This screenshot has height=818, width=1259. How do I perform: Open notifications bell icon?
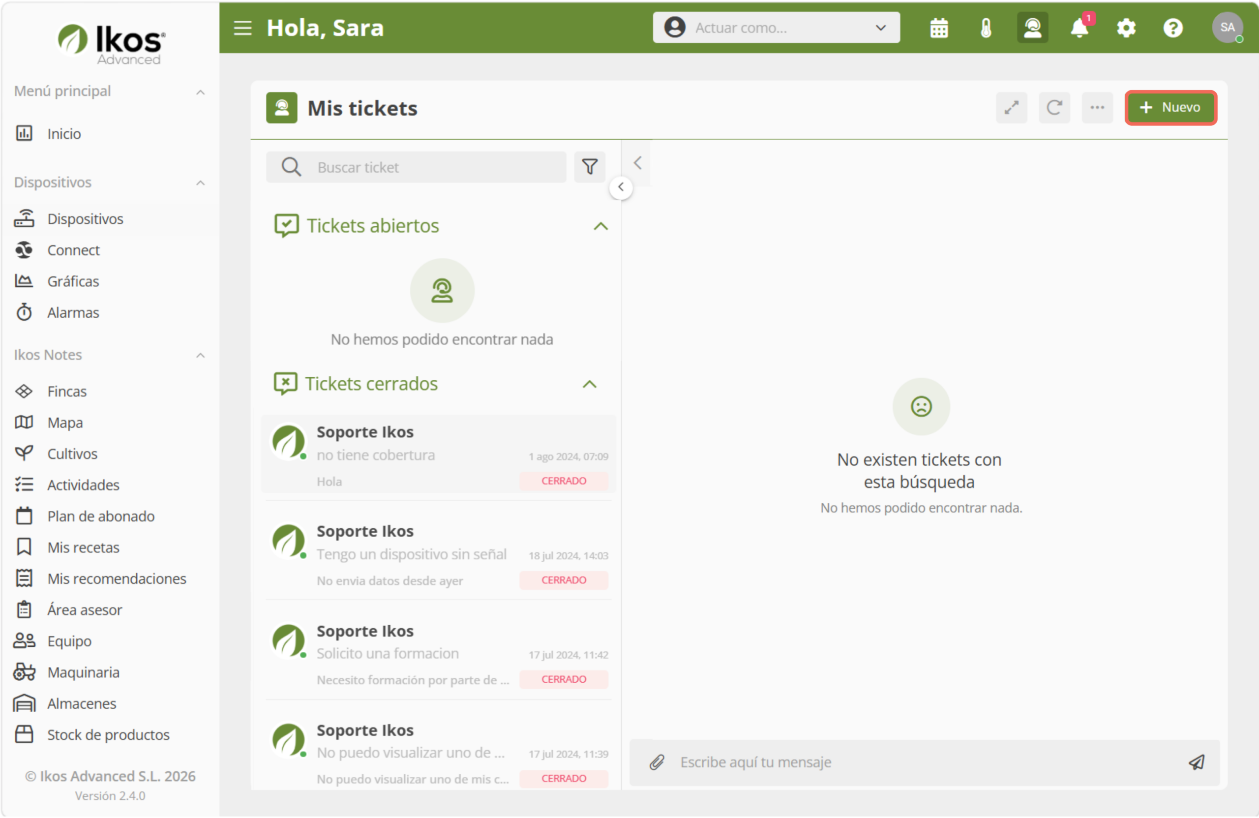coord(1079,28)
